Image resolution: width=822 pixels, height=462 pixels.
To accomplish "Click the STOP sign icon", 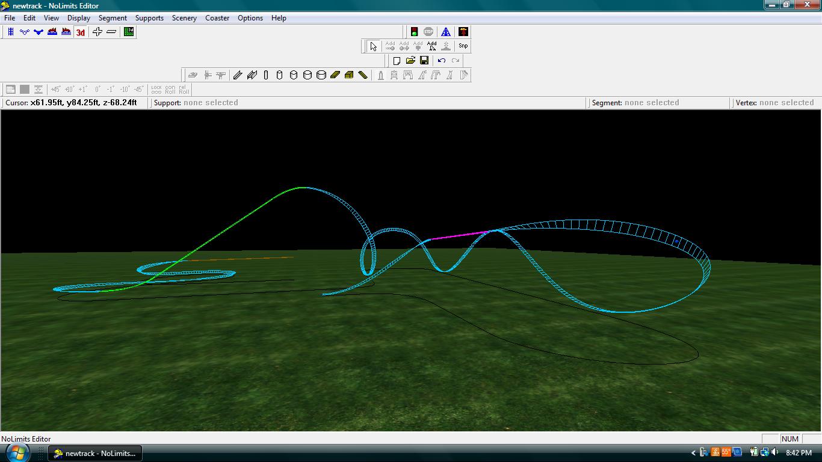I will coord(428,32).
